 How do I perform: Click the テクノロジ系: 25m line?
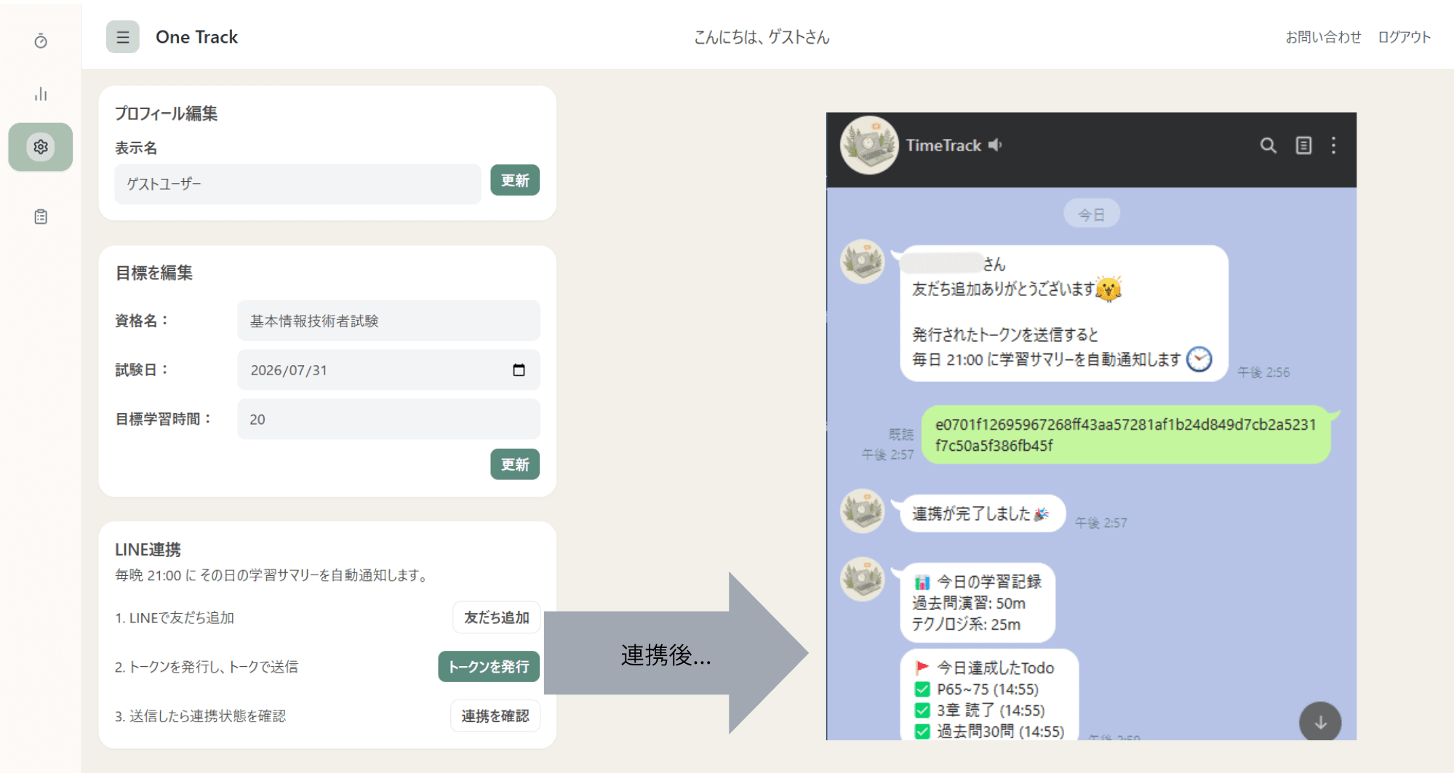(x=966, y=624)
